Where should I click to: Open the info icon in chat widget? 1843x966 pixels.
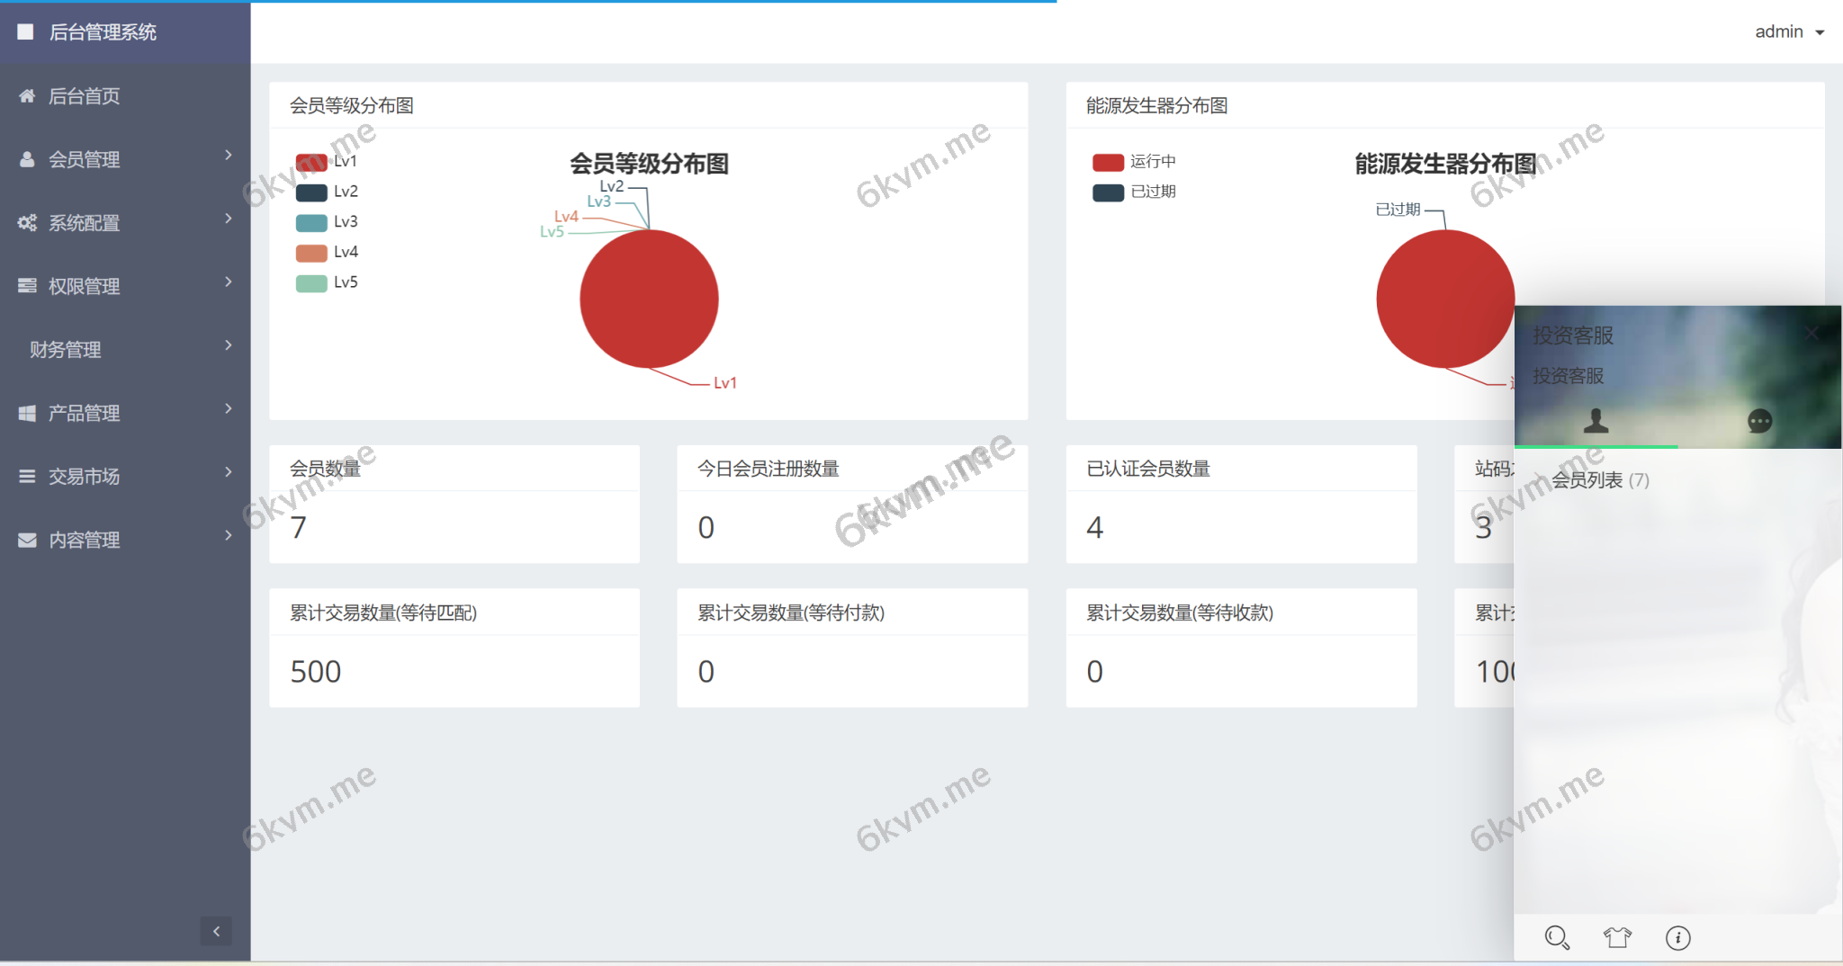[1678, 937]
